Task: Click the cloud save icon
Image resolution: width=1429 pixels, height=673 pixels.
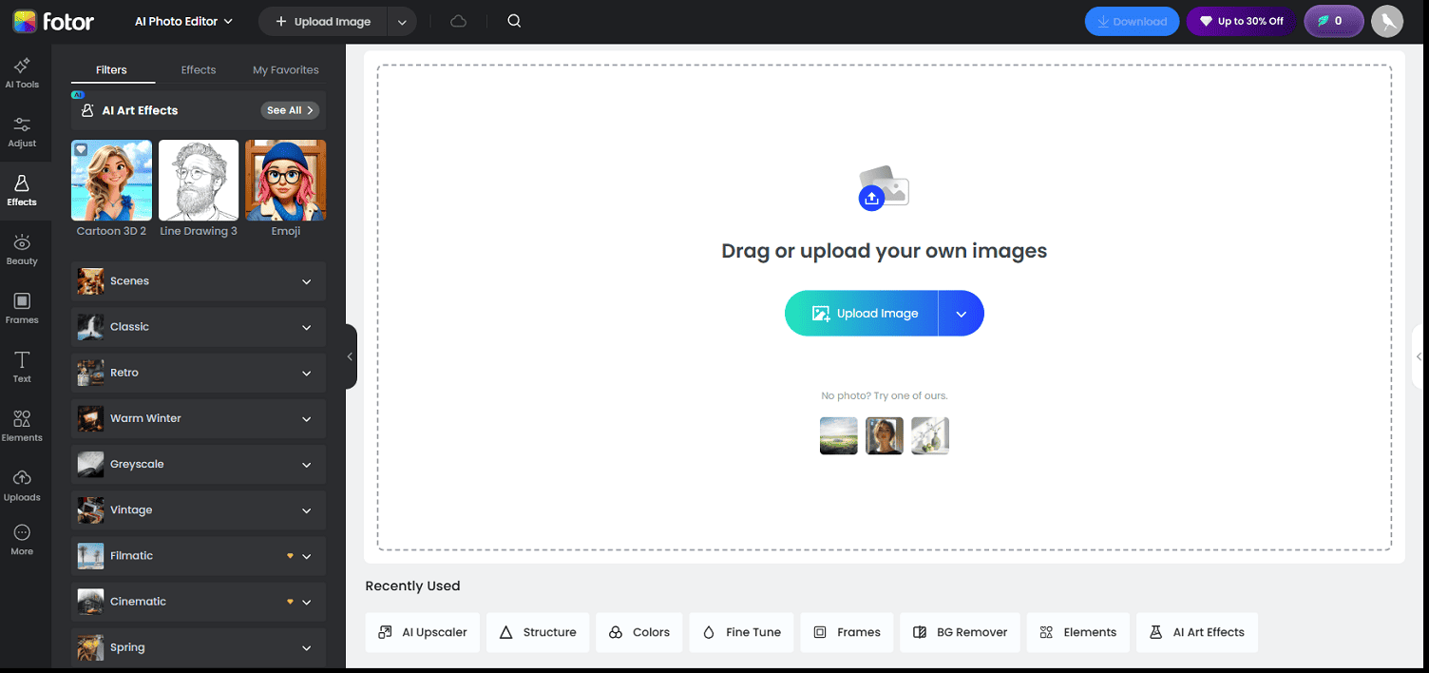Action: (x=458, y=20)
